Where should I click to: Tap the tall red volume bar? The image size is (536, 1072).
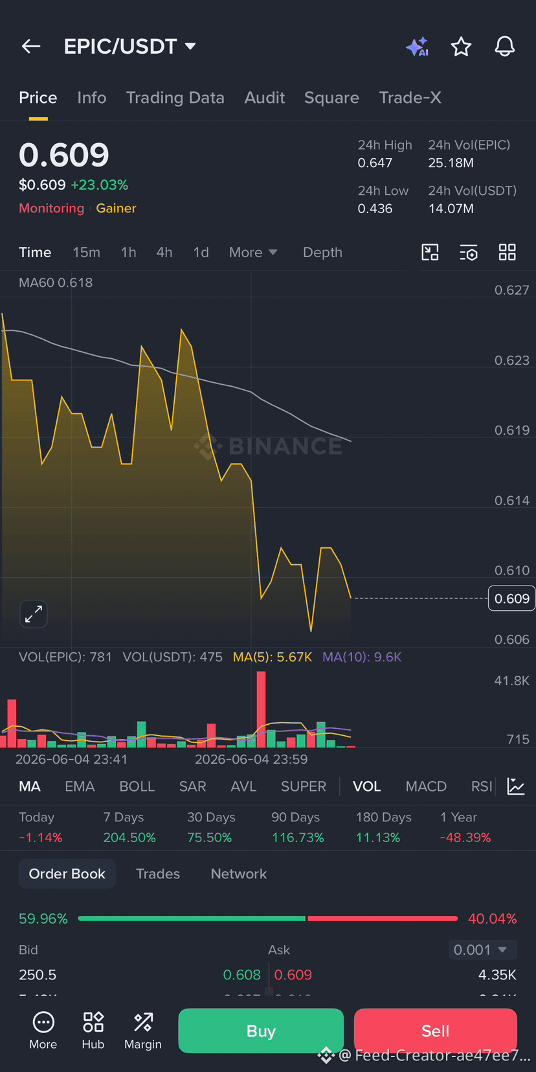[261, 709]
